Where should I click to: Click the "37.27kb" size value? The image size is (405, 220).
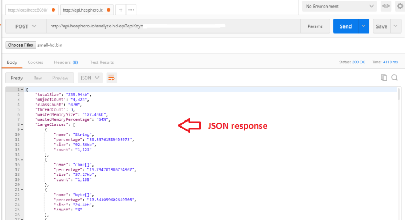(x=84, y=175)
